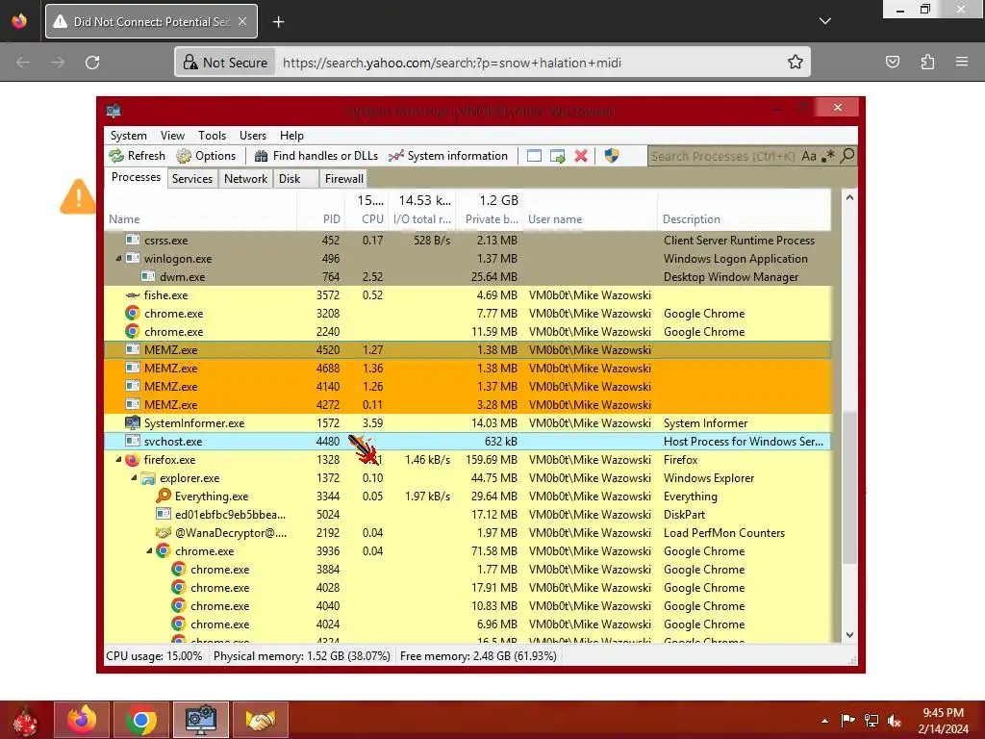
Task: Collapse the explorer.exe tree node
Action: click(x=134, y=478)
